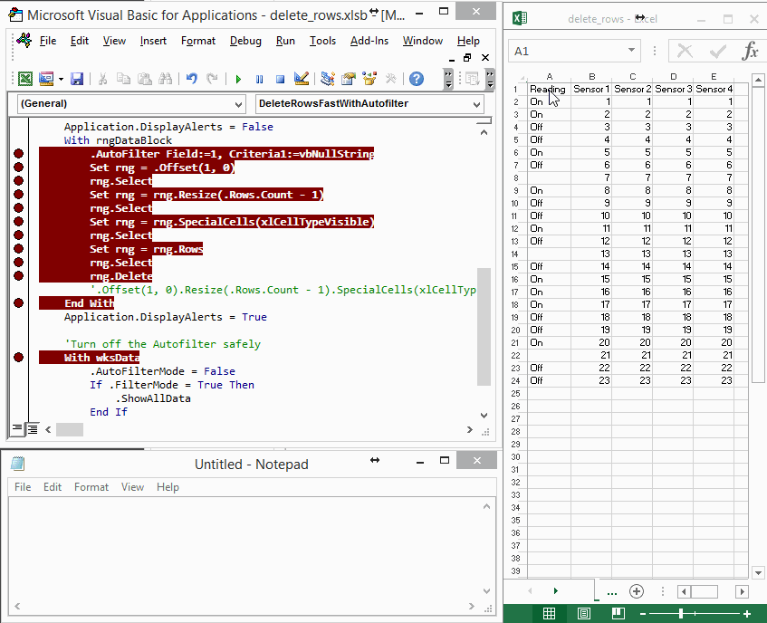Click the Undo arrow in VBA toolbar
Image resolution: width=767 pixels, height=623 pixels.
click(192, 79)
